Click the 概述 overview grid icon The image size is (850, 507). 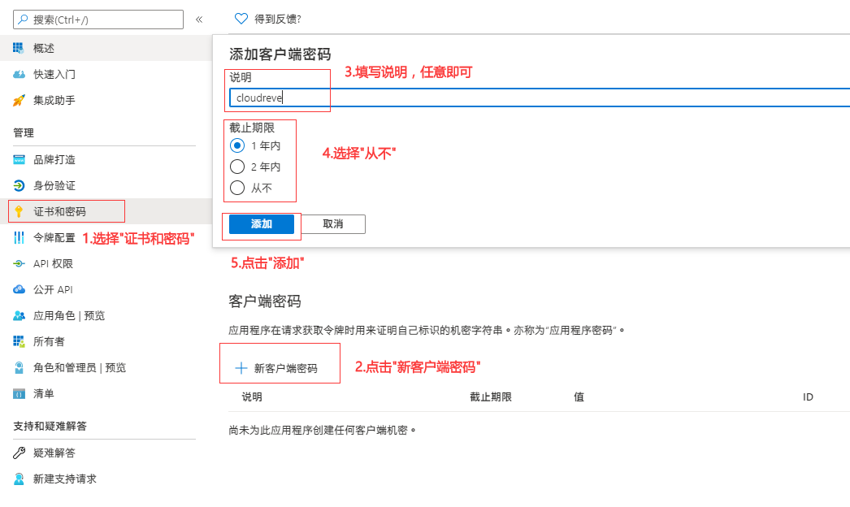click(19, 48)
